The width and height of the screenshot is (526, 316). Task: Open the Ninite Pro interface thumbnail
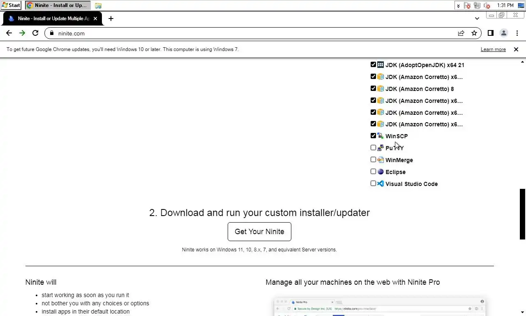[380, 307]
